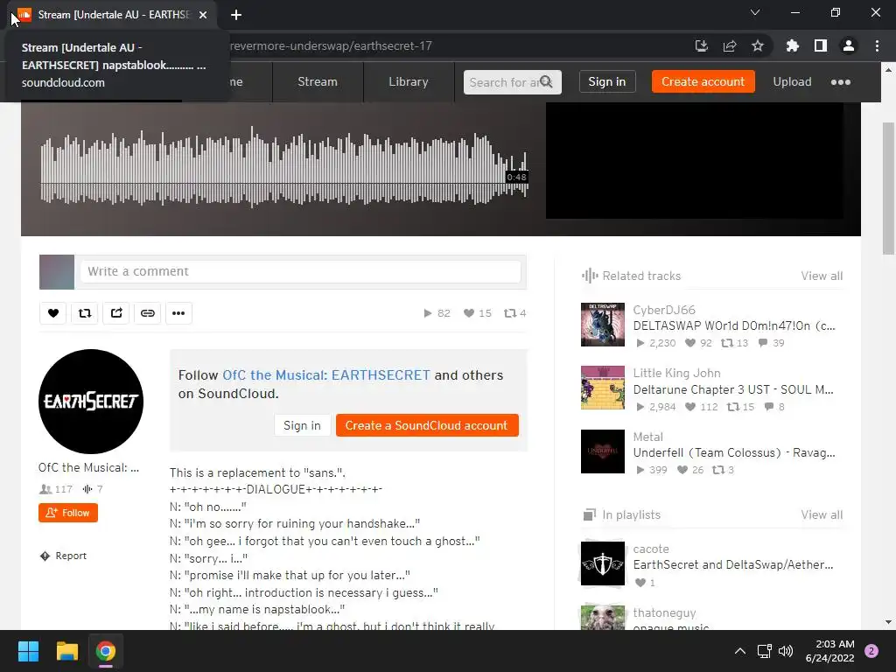Screen dimensions: 896x672
Task: Click the orange Create account button
Action: point(703,81)
